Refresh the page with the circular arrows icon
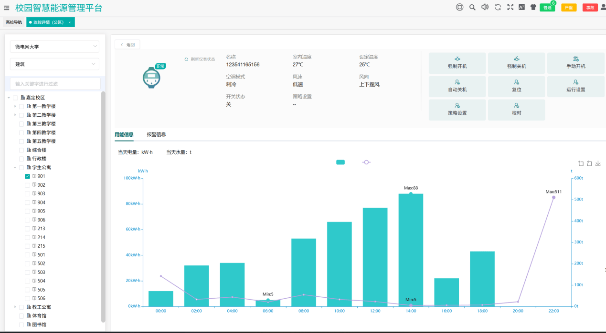 tap(498, 7)
